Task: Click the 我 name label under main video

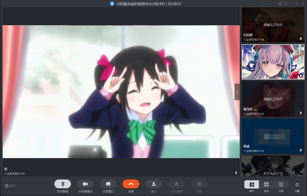Action: [x=6, y=169]
